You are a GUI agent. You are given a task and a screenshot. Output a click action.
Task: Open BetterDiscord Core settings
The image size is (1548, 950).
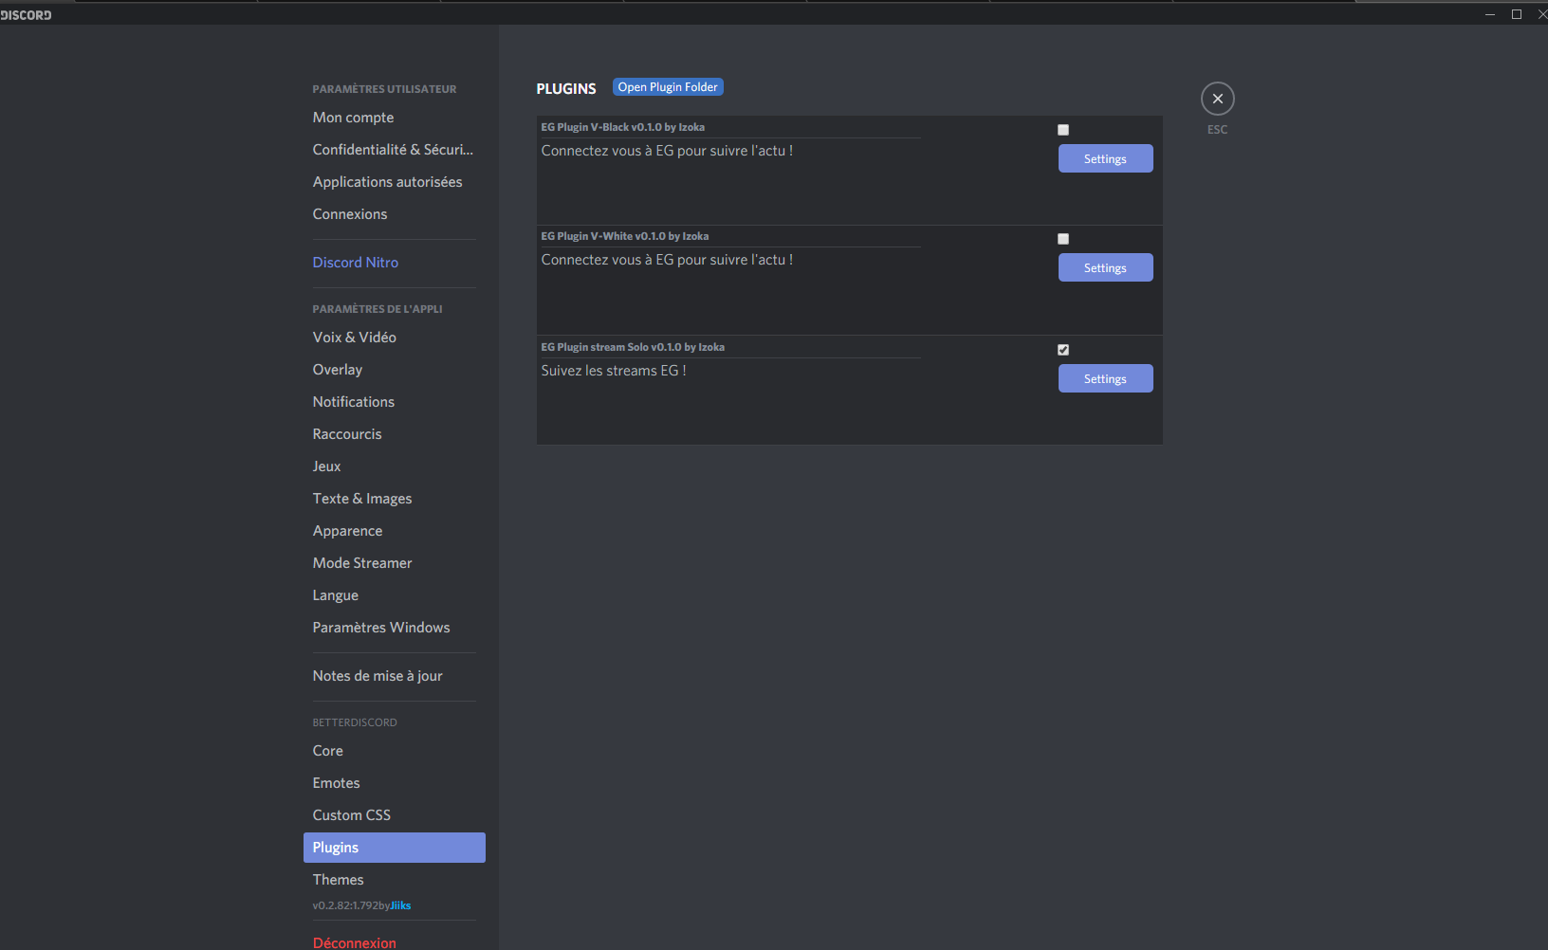click(x=394, y=751)
